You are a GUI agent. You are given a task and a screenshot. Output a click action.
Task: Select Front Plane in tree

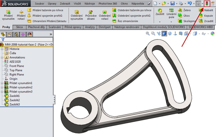[16, 66]
